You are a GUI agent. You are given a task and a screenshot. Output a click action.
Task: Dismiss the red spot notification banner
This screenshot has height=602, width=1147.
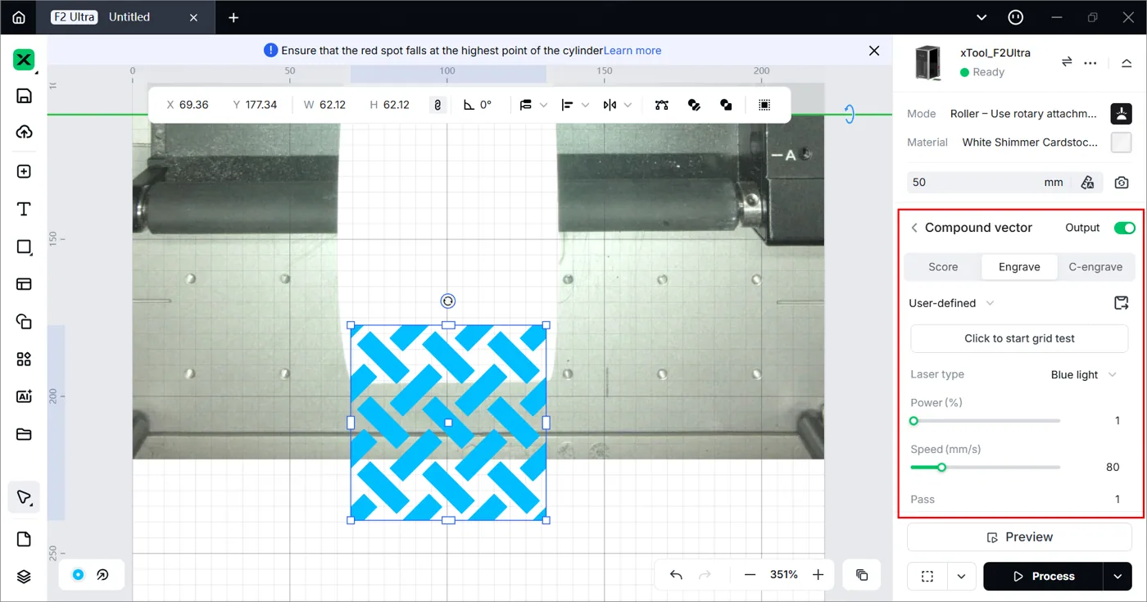[874, 51]
